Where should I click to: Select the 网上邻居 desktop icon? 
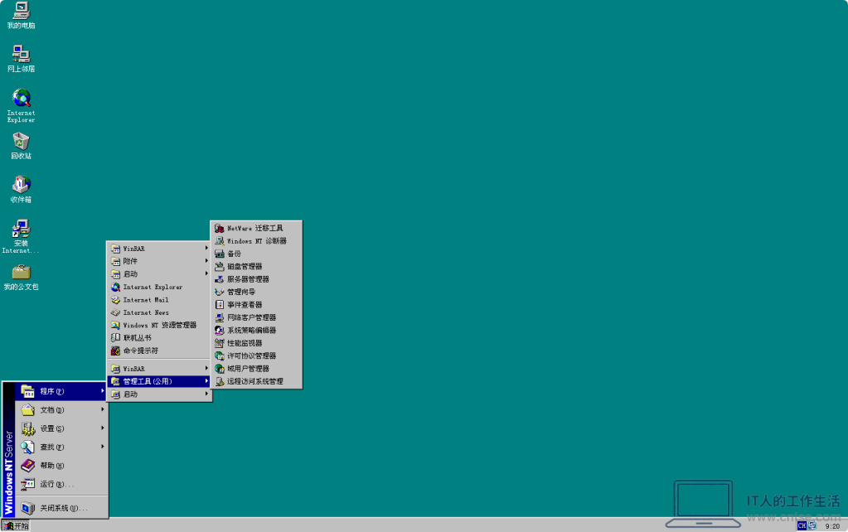point(21,58)
